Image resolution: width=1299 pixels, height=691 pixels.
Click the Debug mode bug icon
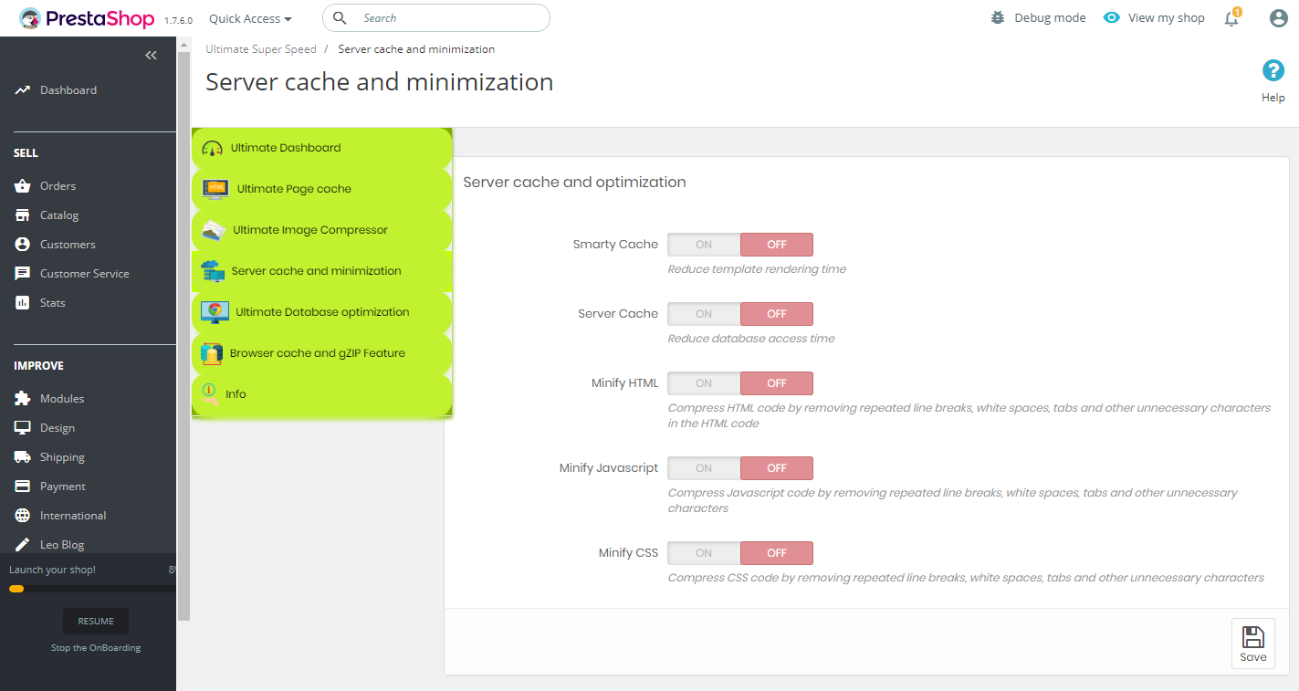tap(998, 18)
